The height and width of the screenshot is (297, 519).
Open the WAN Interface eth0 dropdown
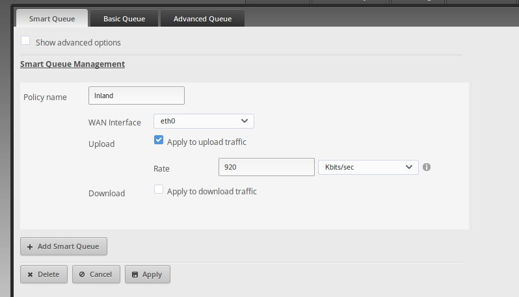click(203, 121)
